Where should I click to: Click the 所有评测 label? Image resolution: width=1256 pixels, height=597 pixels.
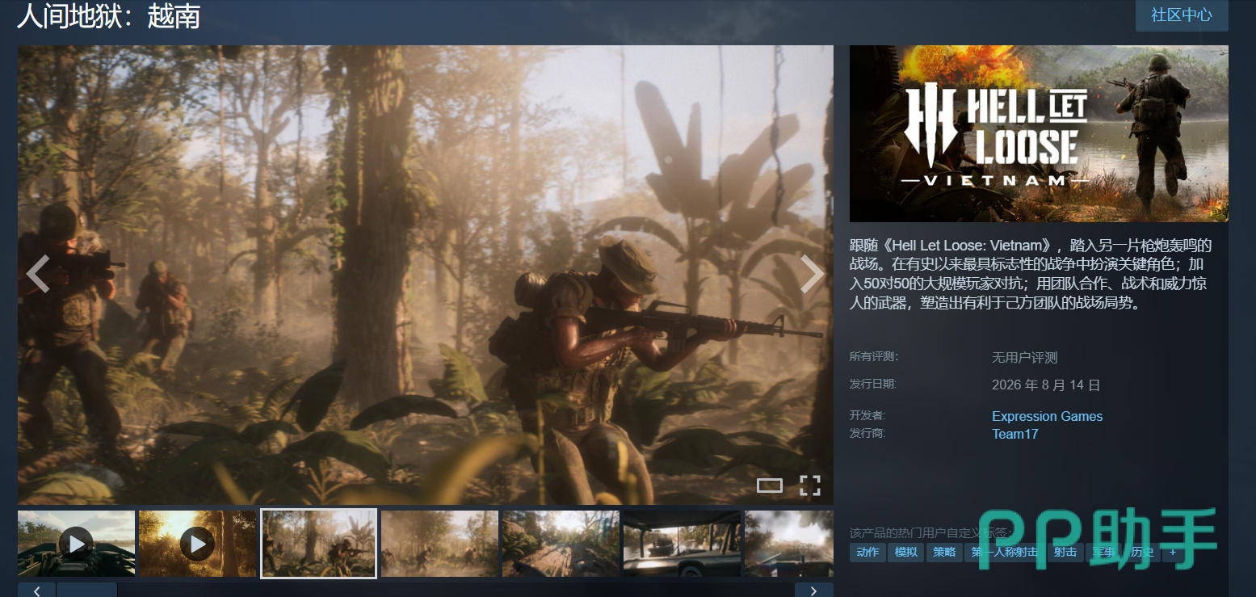[x=874, y=356]
